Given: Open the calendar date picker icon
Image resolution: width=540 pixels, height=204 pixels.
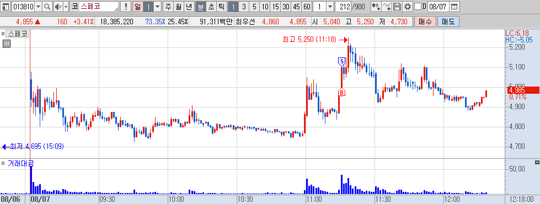Looking at the screenshot, I should [x=455, y=6].
